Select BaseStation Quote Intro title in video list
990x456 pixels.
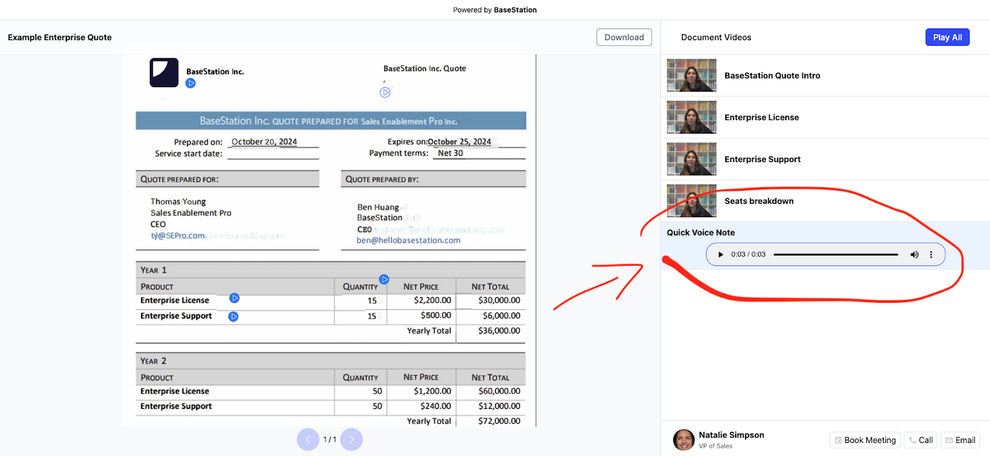[x=772, y=75]
